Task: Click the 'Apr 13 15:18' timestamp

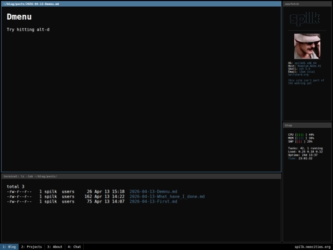Action: [x=109, y=191]
